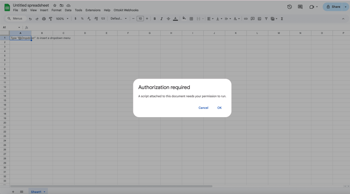This screenshot has height=194, width=350.
Task: Open the font family dropdown
Action: [x=119, y=19]
